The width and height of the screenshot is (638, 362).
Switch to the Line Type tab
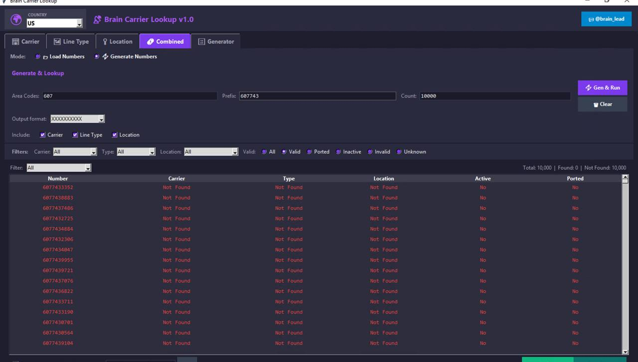click(x=71, y=41)
